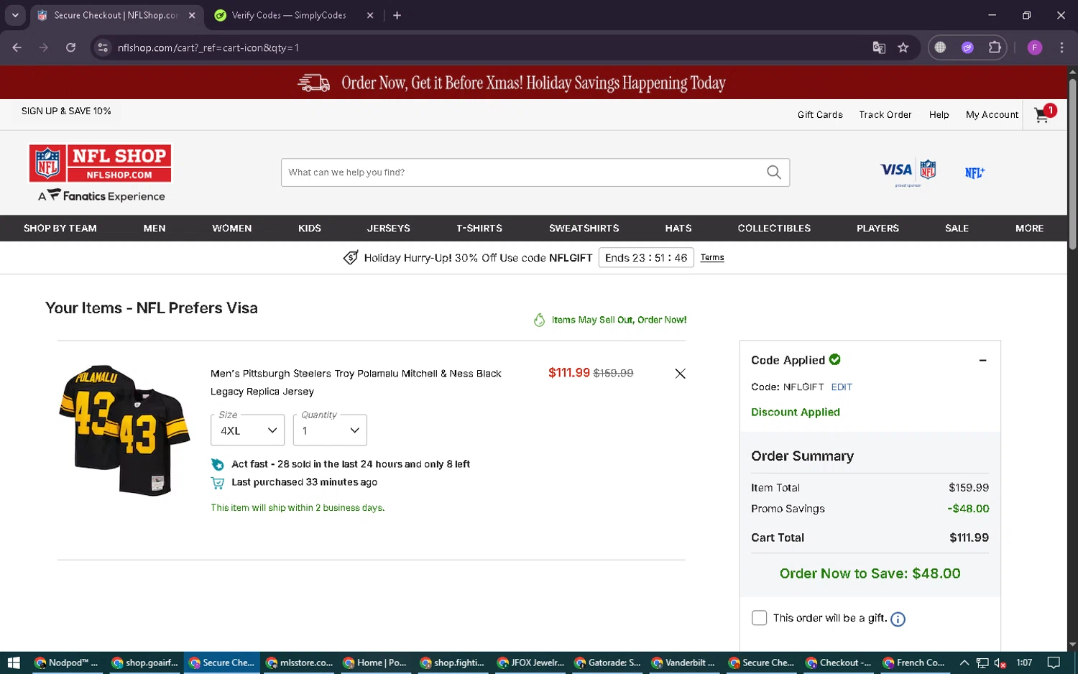Image resolution: width=1078 pixels, height=674 pixels.
Task: Edit the NFLGIFT promo code
Action: (842, 387)
